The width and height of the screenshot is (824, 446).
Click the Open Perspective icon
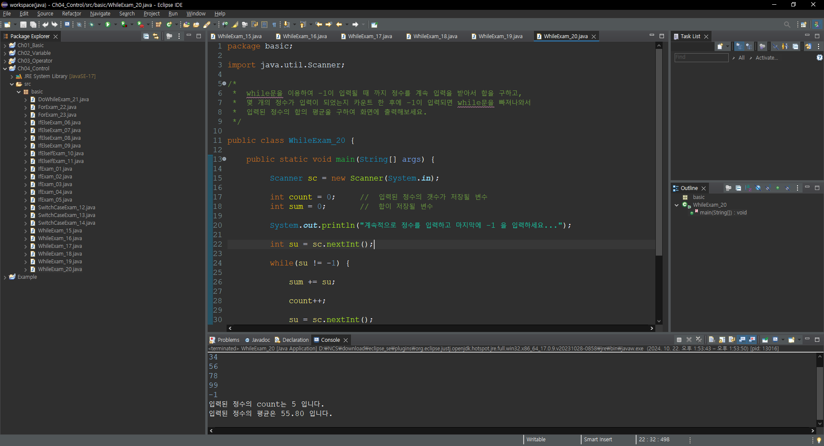(804, 24)
